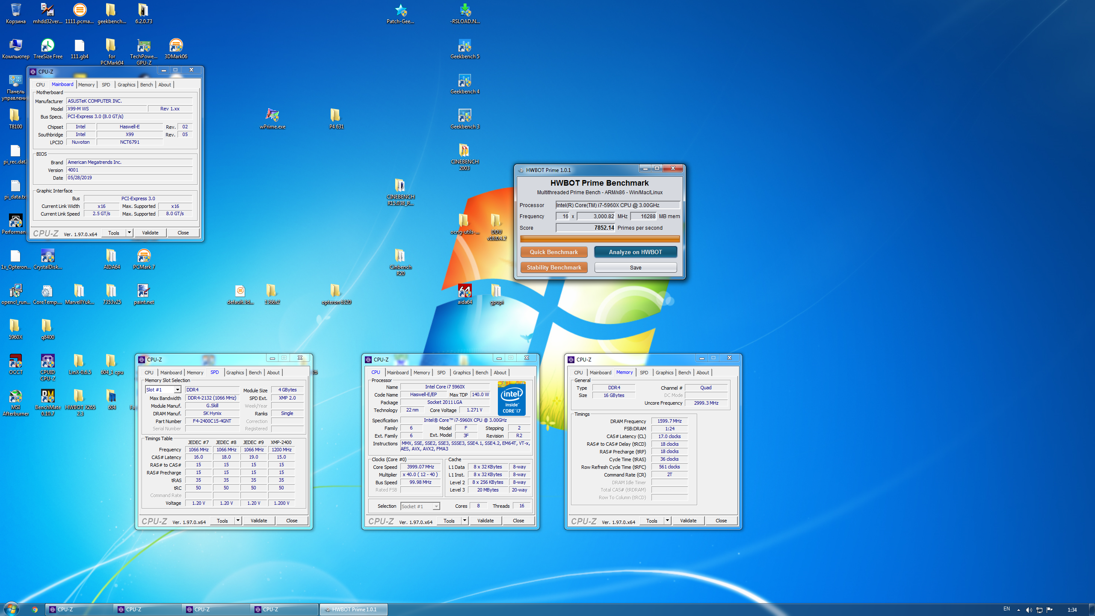Viewport: 1095px width, 616px height.
Task: Launch the OCCT desktop icon
Action: [x=16, y=364]
